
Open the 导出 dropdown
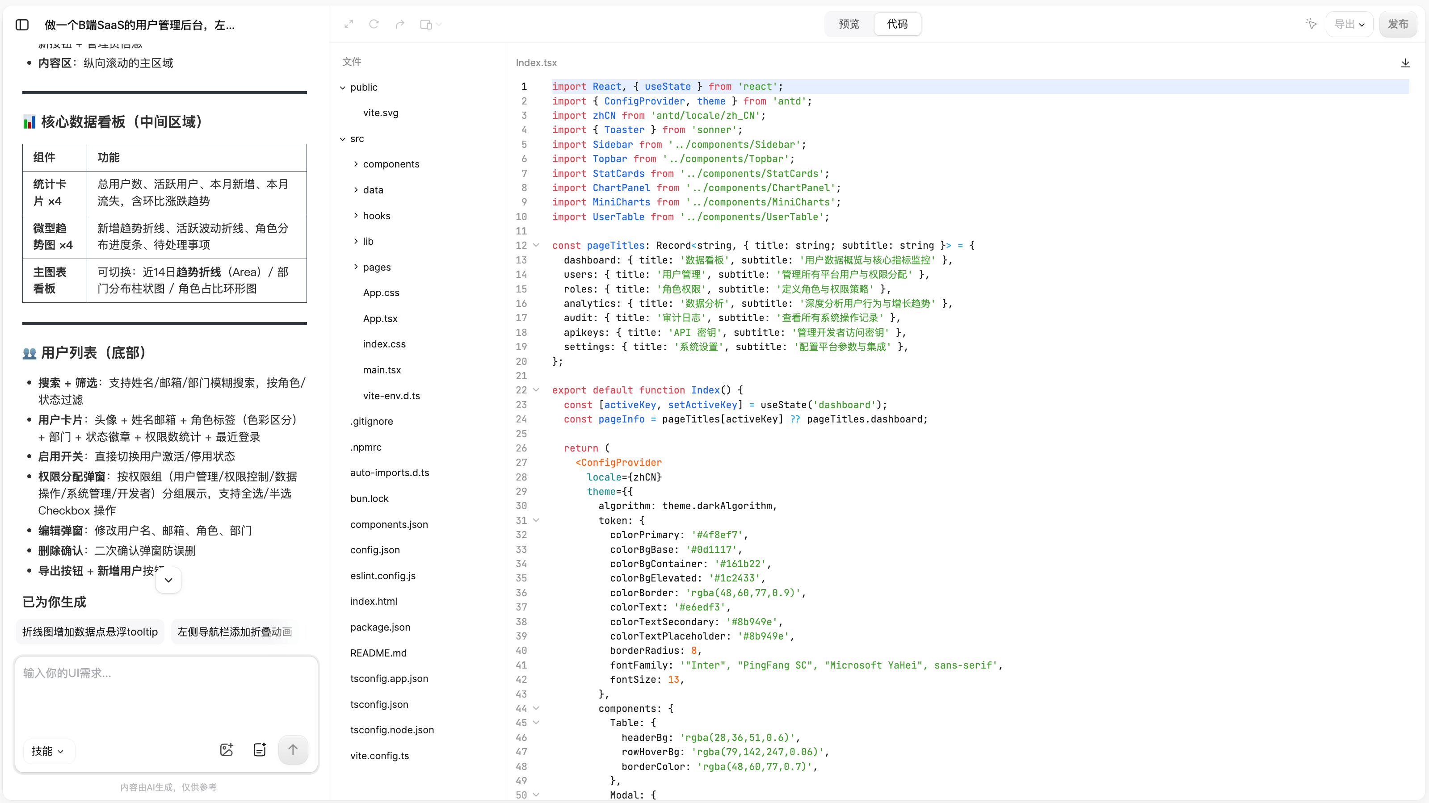coord(1349,25)
